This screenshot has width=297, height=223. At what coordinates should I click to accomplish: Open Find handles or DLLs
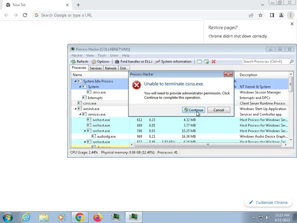click(x=133, y=62)
